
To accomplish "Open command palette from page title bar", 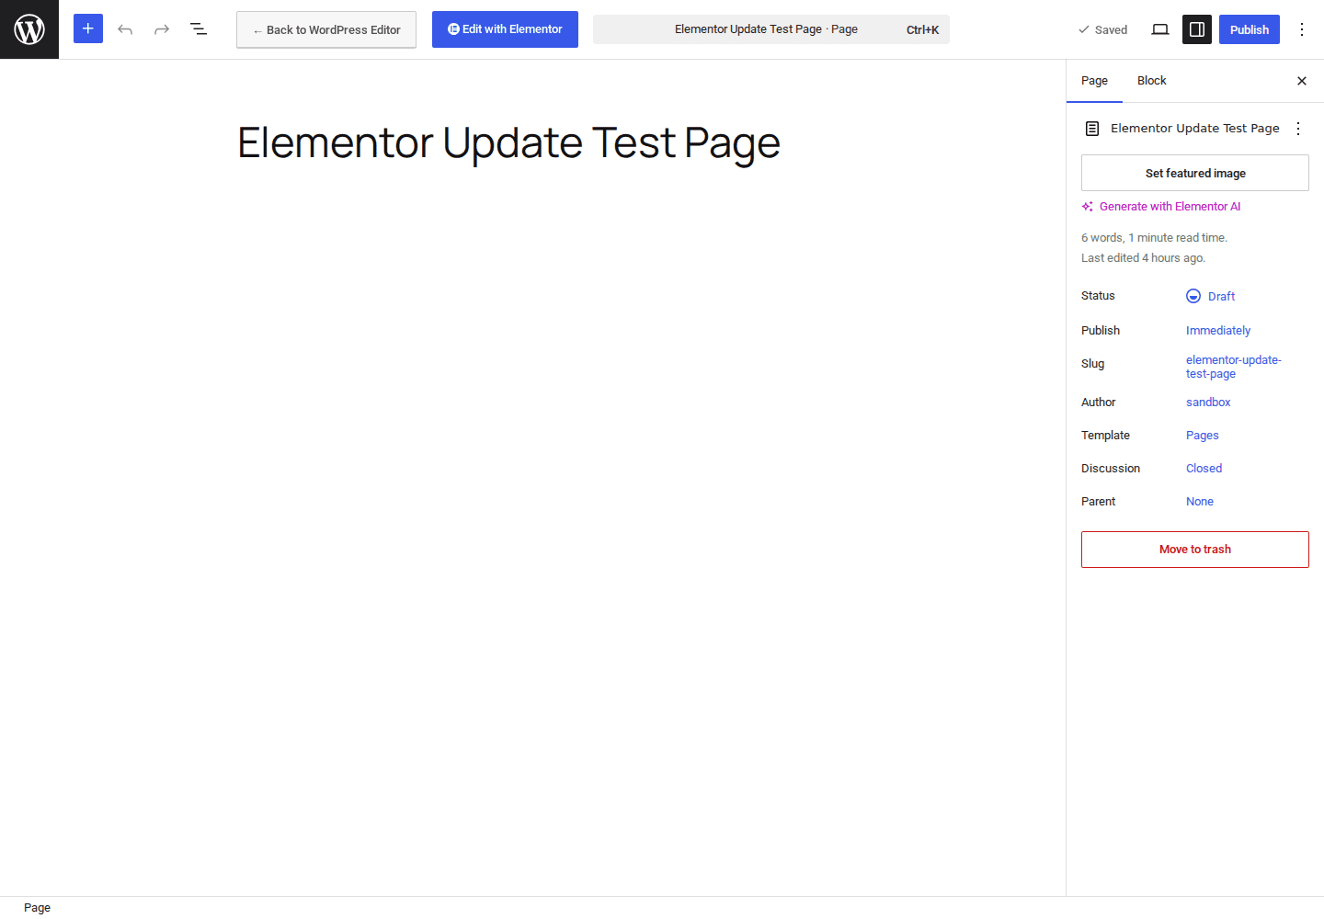I will pyautogui.click(x=770, y=29).
